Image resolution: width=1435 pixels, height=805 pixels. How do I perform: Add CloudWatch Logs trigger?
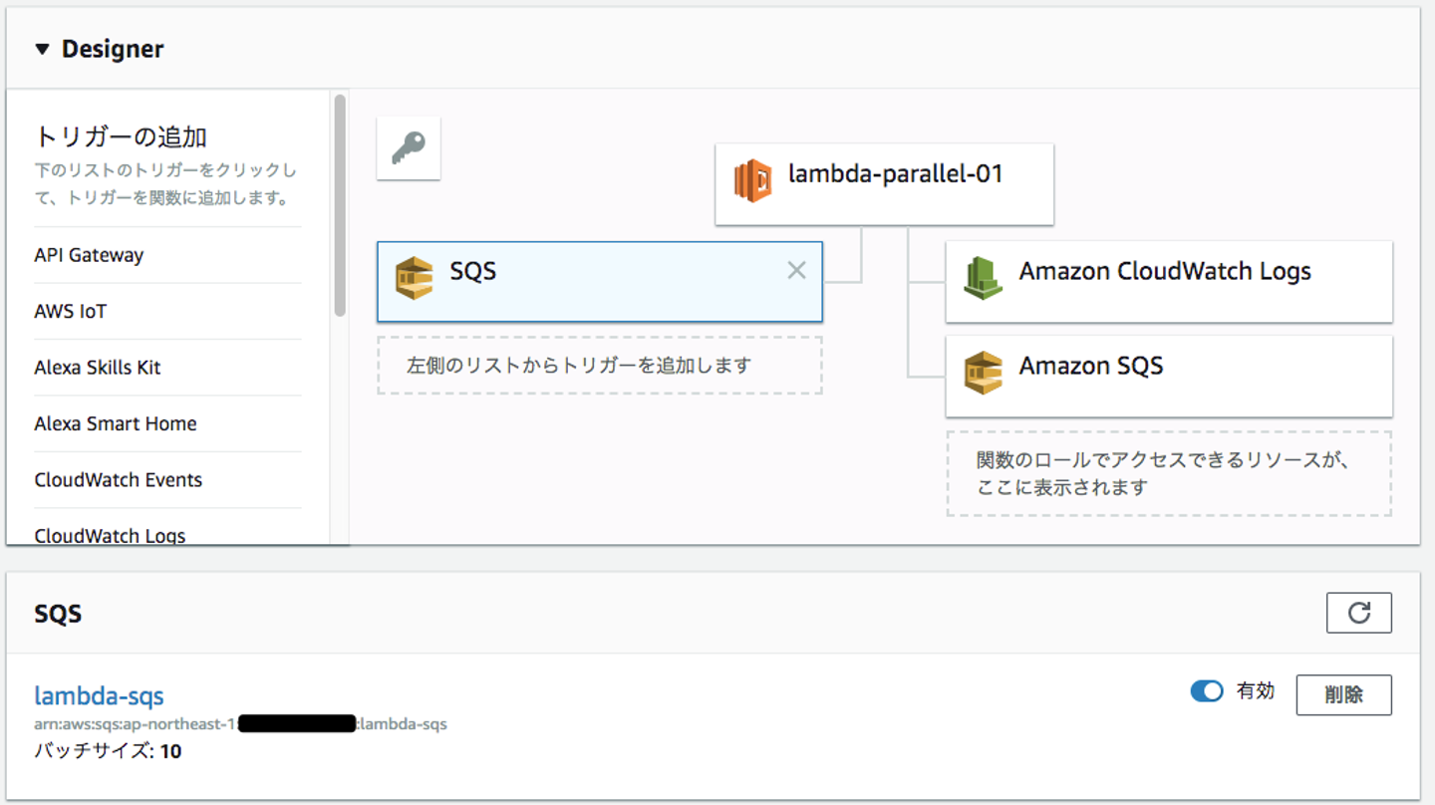(110, 535)
